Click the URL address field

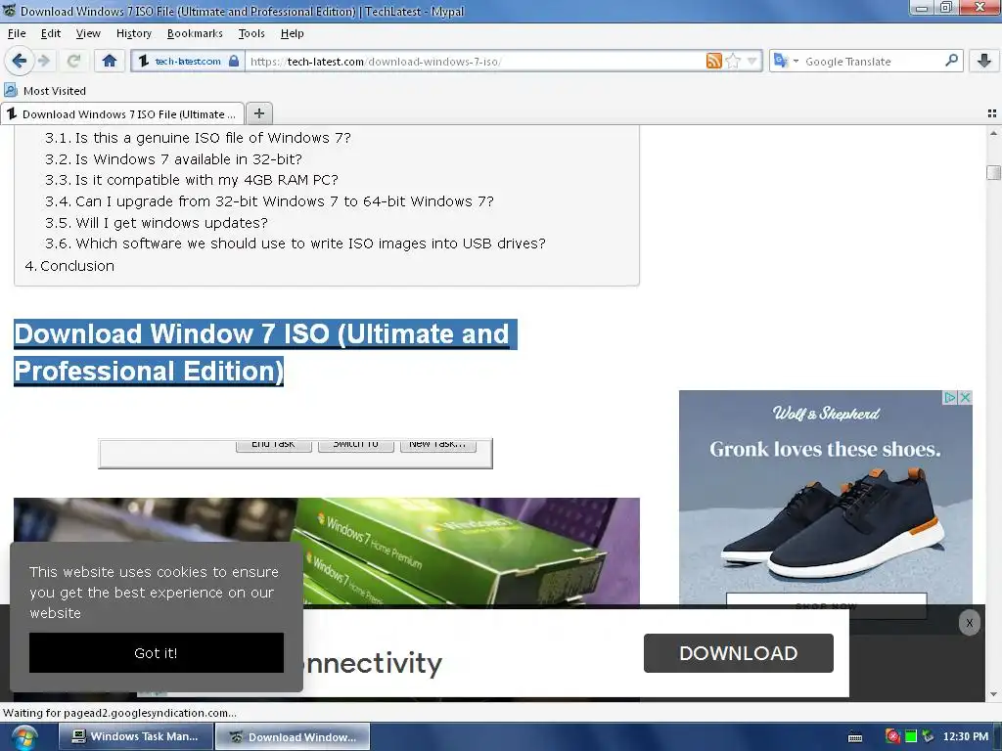477,62
